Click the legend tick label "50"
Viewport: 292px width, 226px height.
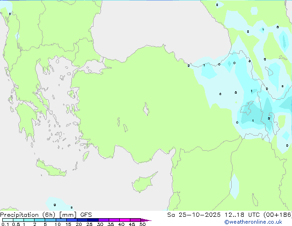(142, 224)
